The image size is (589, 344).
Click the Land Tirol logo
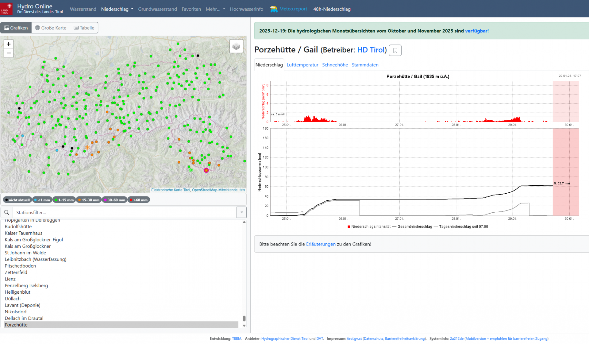pyautogui.click(x=6, y=9)
